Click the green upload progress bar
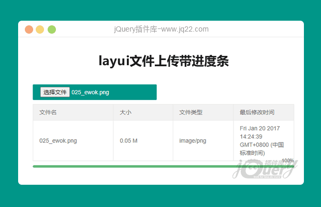The height and width of the screenshot is (207, 321). point(155,166)
